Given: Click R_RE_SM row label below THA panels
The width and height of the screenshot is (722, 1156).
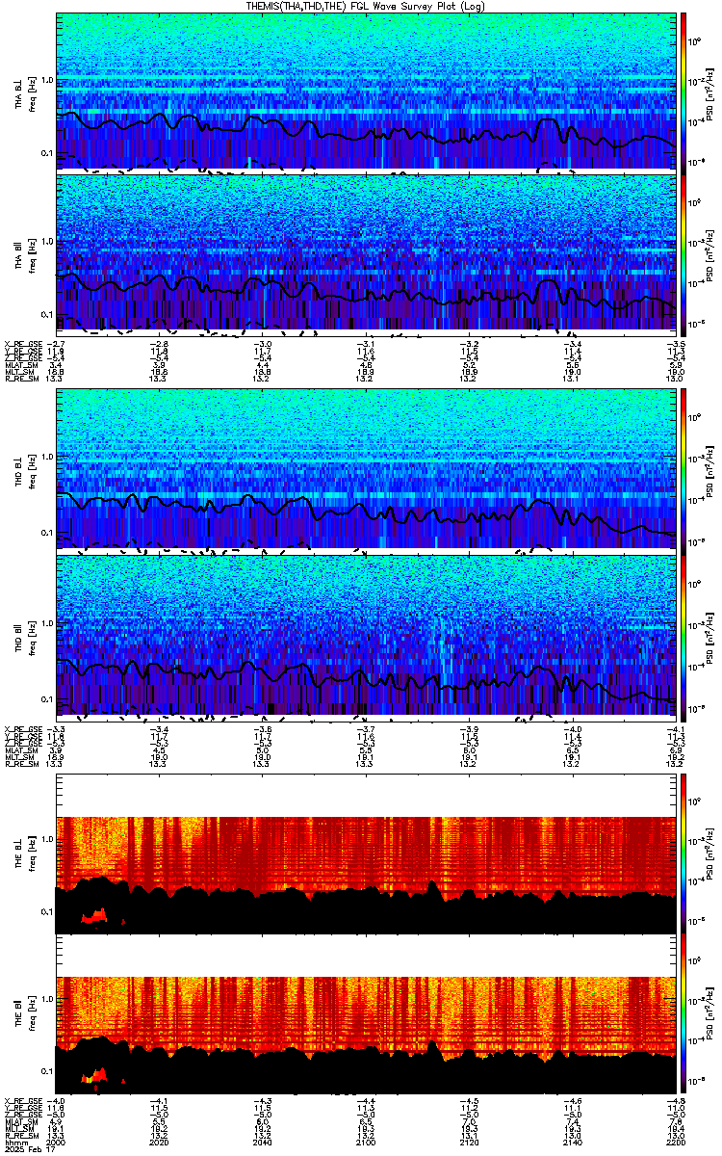Looking at the screenshot, I should [x=21, y=380].
